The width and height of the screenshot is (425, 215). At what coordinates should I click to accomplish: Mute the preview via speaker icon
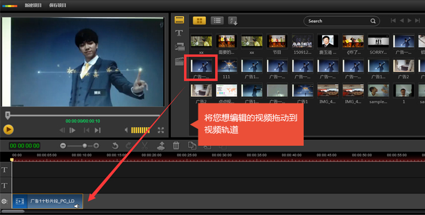tap(126, 130)
